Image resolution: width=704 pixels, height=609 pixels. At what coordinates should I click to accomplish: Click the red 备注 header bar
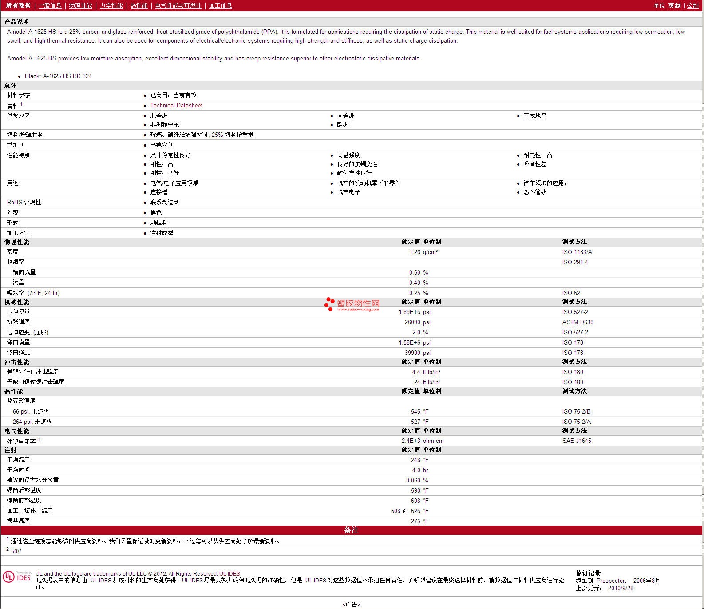pyautogui.click(x=351, y=530)
